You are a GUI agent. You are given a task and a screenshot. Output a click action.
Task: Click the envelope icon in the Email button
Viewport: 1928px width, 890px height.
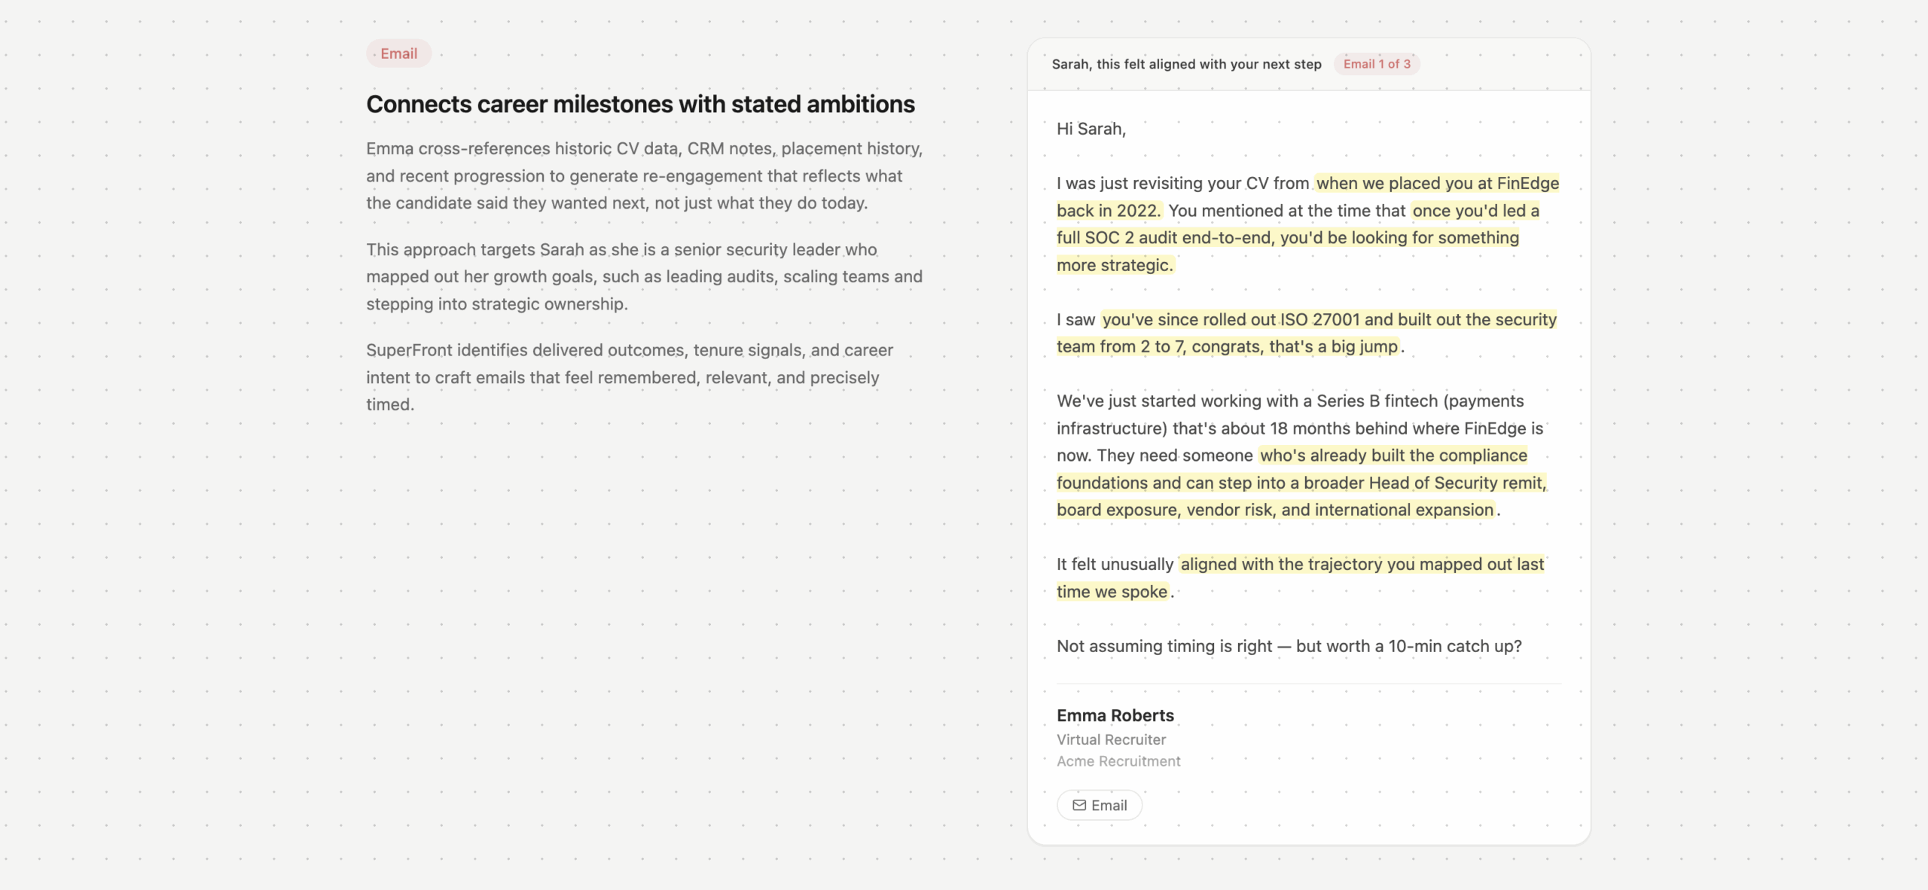1079,805
